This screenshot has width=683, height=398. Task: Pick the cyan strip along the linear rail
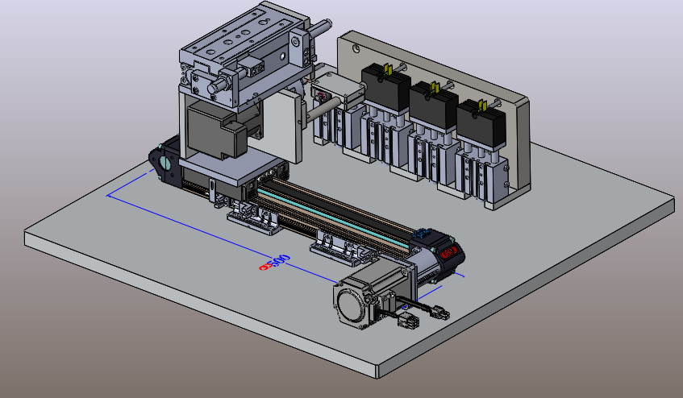[x=333, y=218]
